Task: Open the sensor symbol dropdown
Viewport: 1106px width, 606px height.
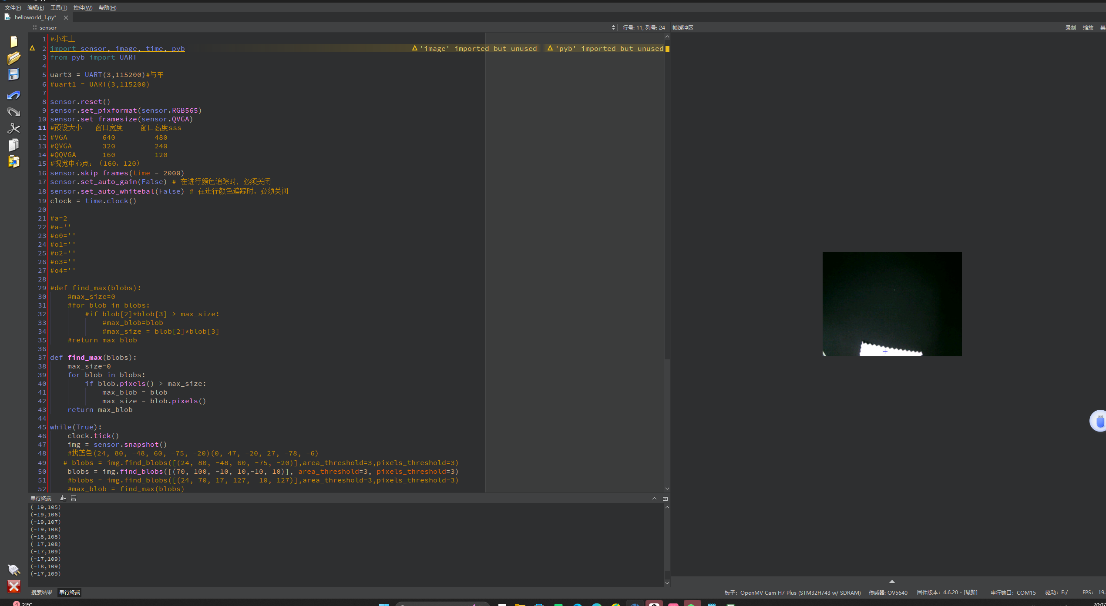Action: (x=322, y=27)
